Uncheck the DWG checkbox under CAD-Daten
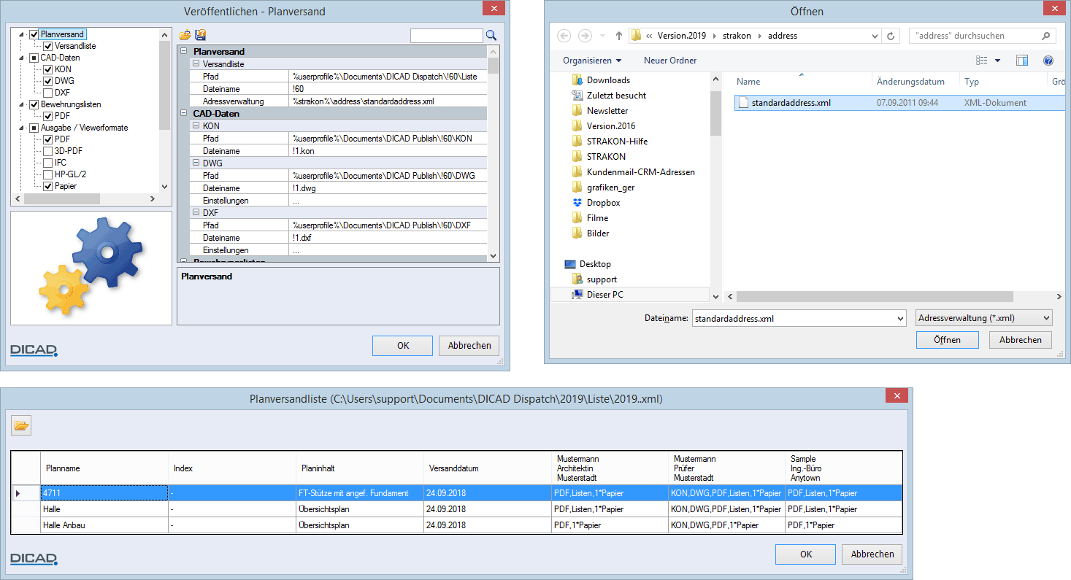This screenshot has height=580, width=1071. click(x=48, y=81)
